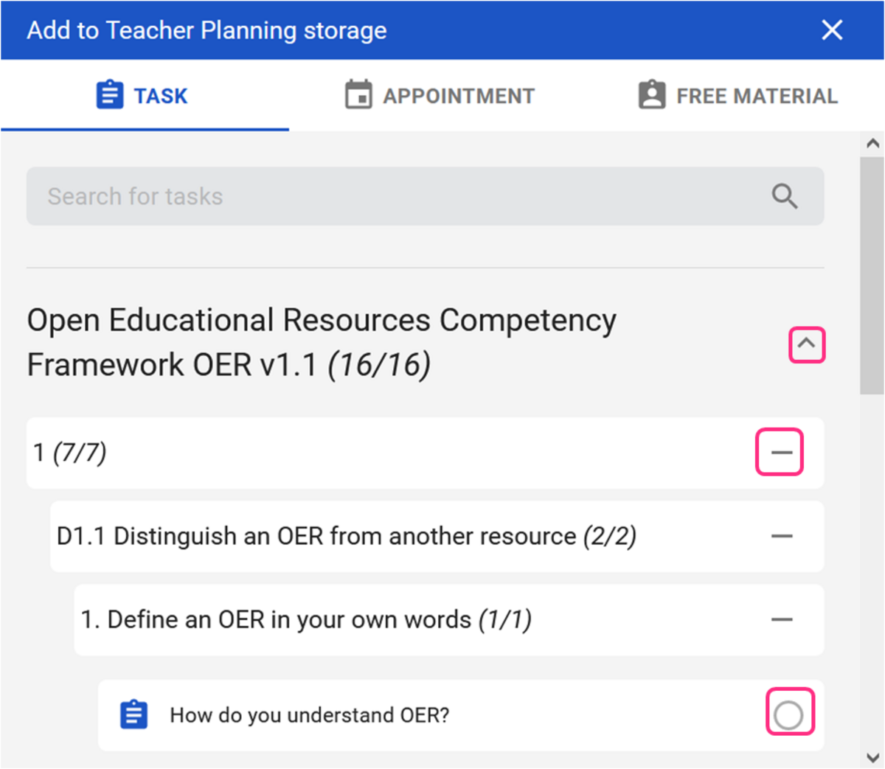The image size is (885, 769).
Task: Collapse 1. Define an OER in your own words
Action: coord(782,619)
